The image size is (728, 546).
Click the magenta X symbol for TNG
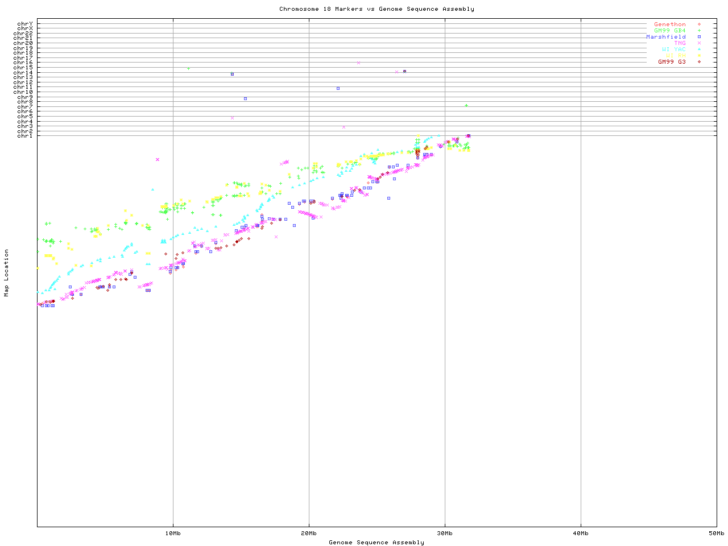(x=699, y=43)
